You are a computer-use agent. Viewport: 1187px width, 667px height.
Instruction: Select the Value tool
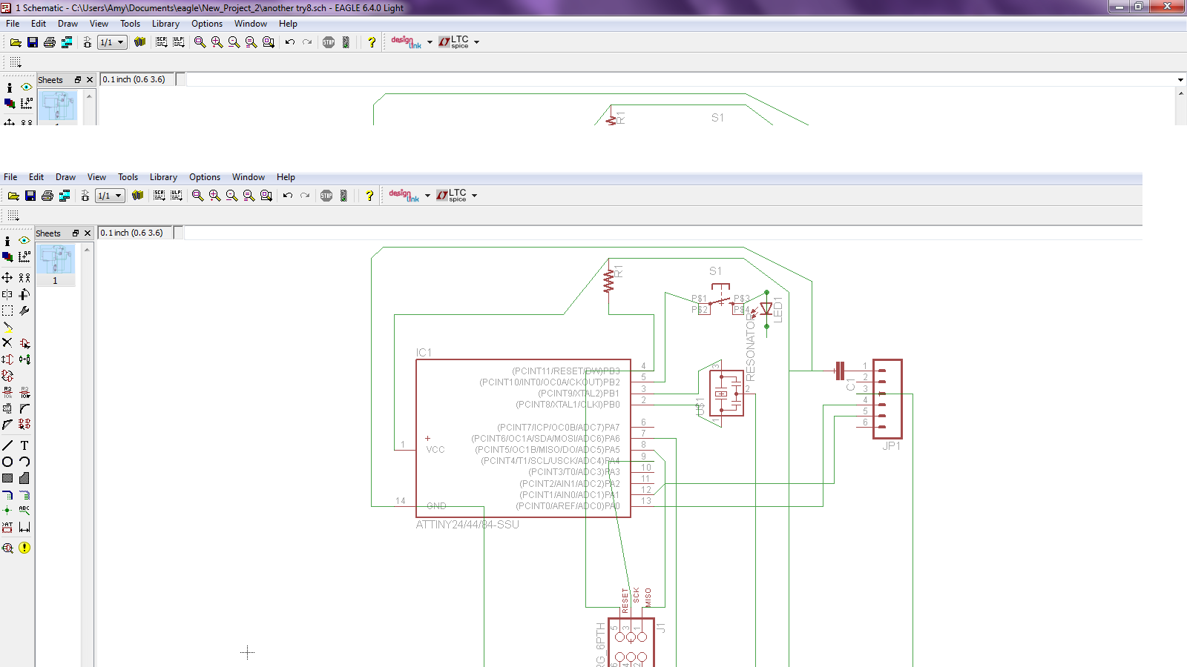[24, 392]
